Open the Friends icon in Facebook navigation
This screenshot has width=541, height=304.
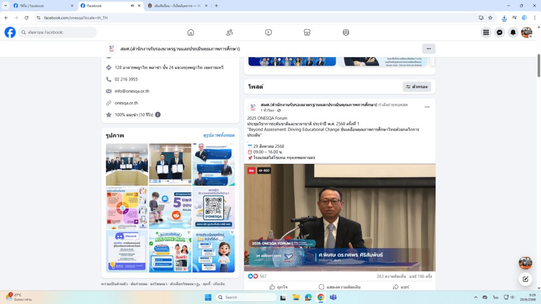tap(229, 32)
